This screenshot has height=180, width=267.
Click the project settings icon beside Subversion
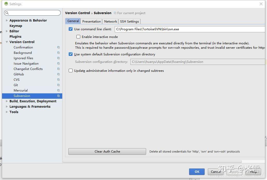click(x=58, y=96)
